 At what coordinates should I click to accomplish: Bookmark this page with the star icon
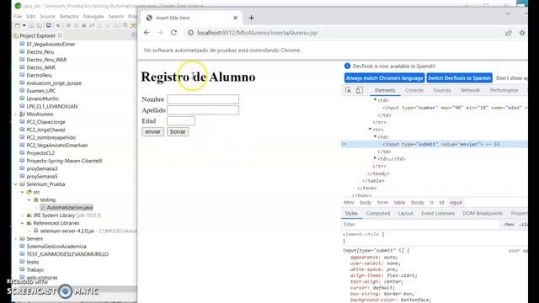(x=522, y=33)
